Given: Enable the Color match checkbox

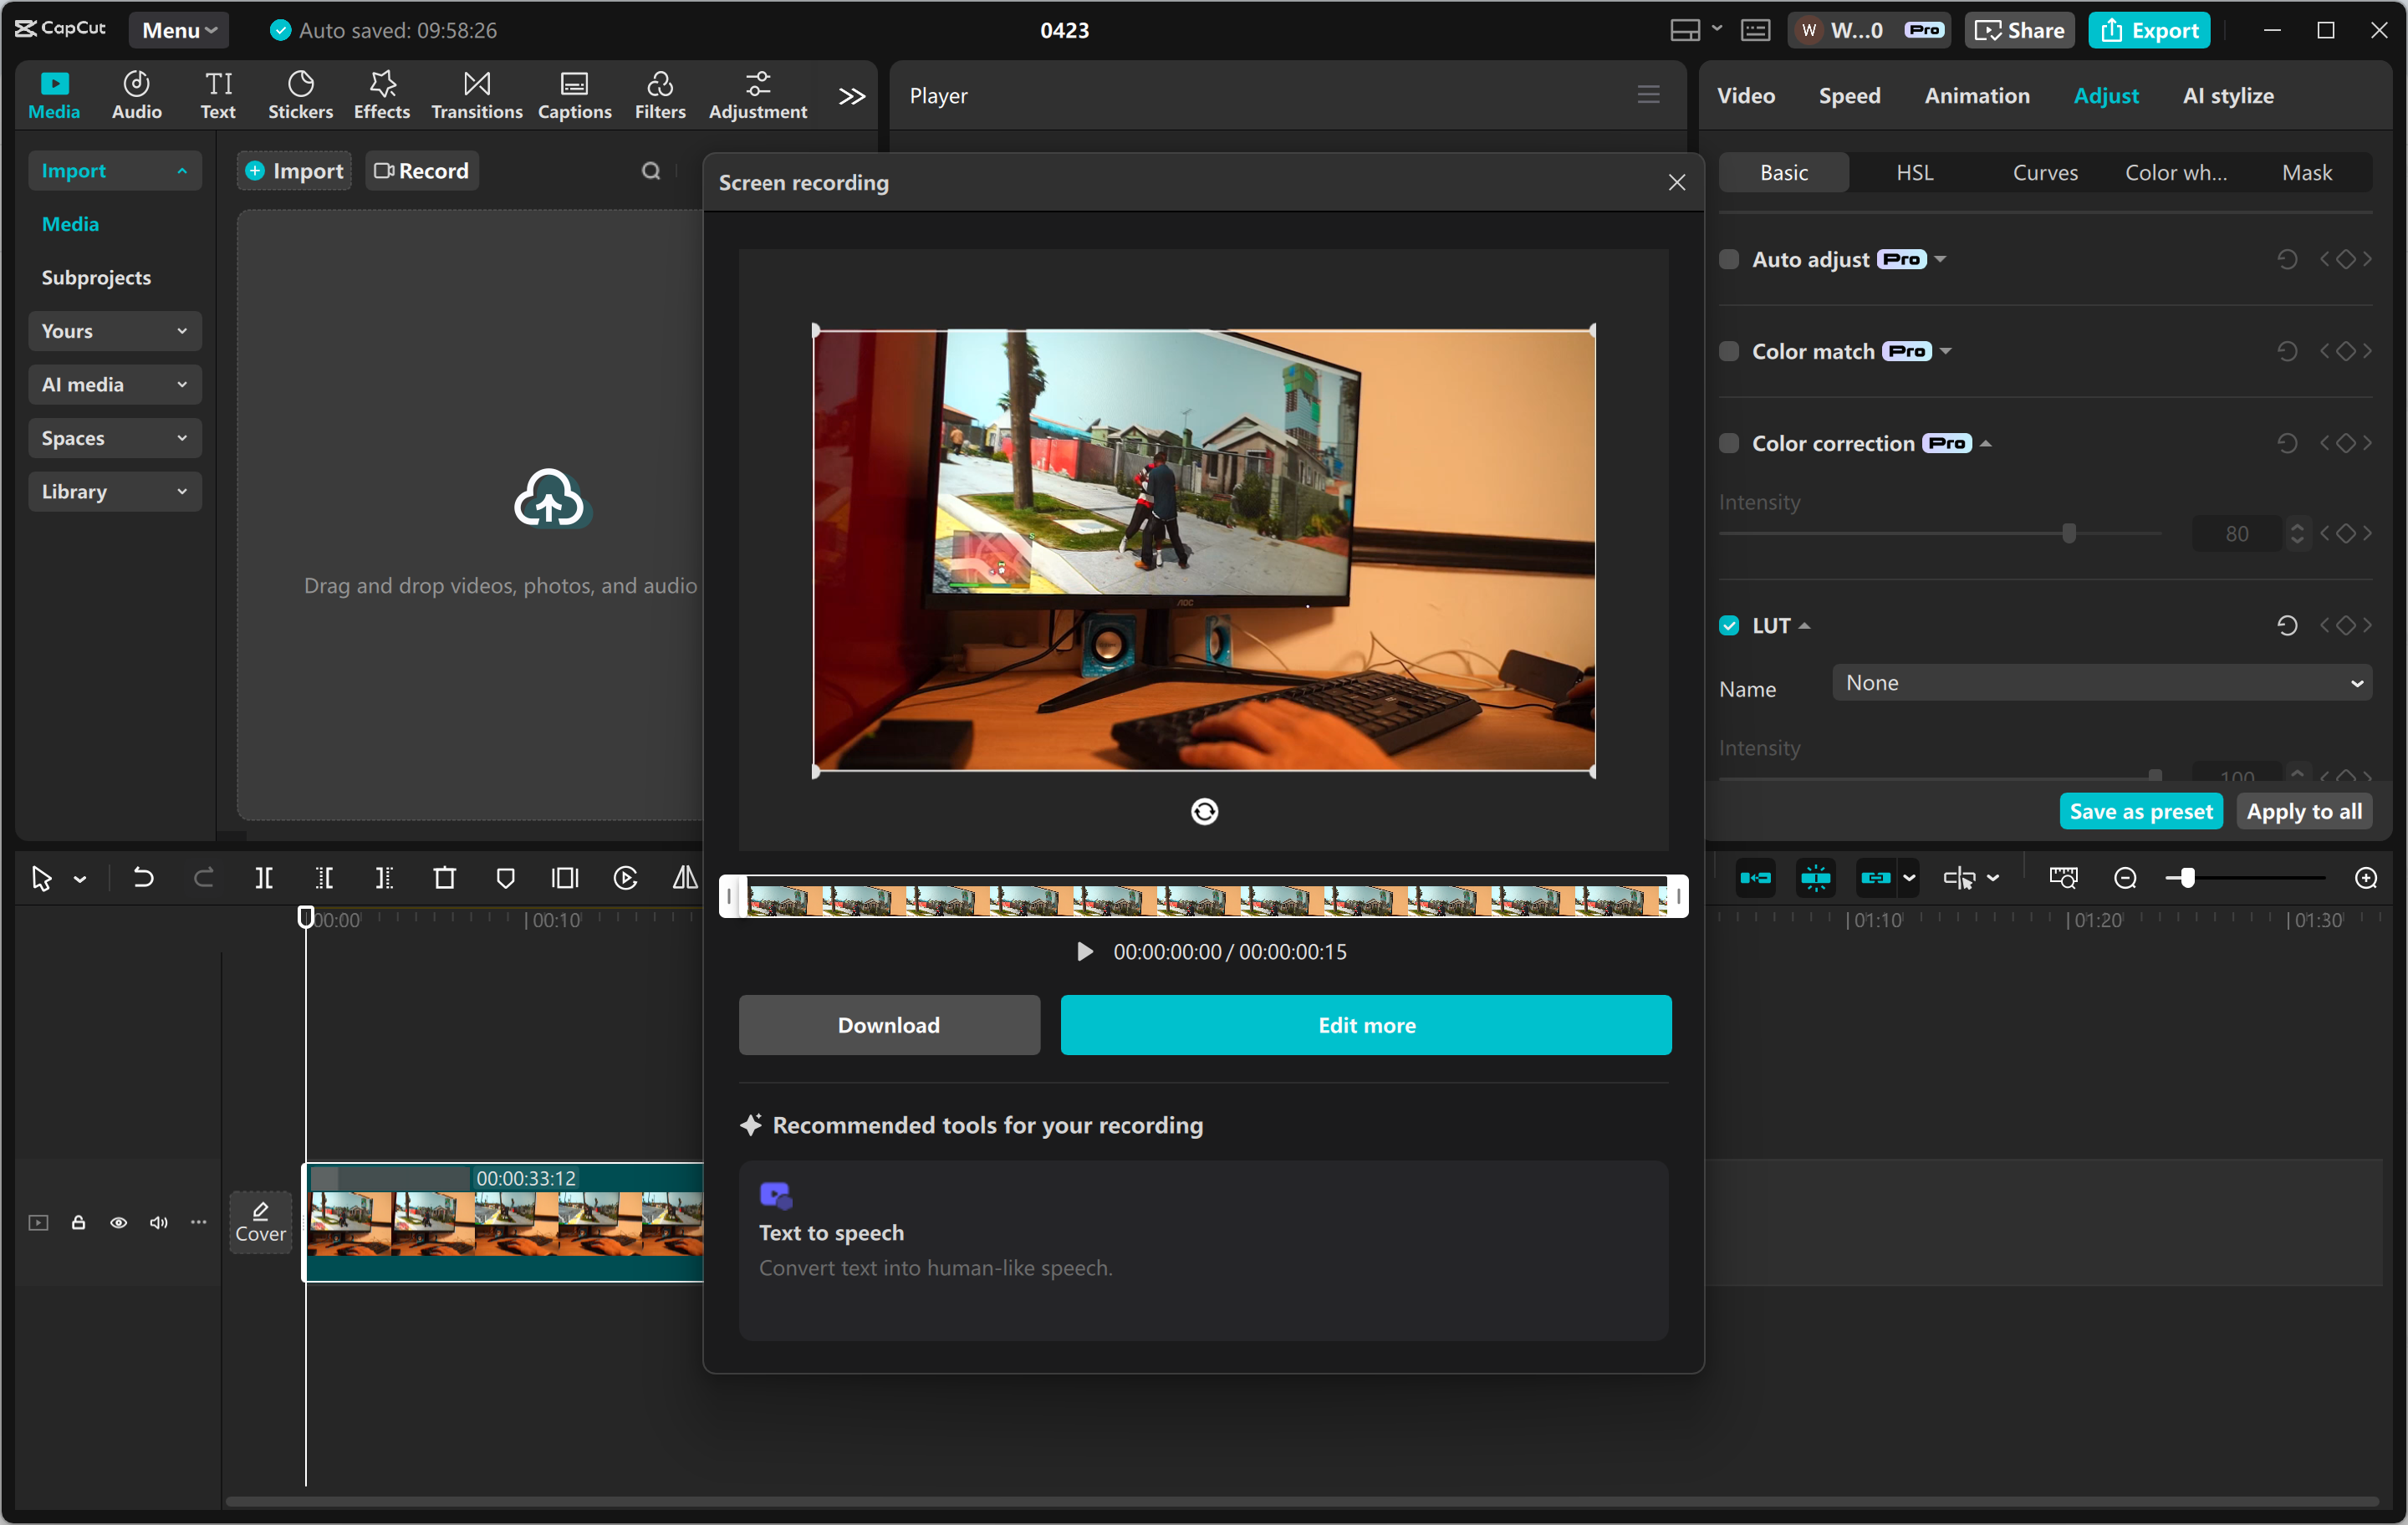Looking at the screenshot, I should tap(1729, 351).
